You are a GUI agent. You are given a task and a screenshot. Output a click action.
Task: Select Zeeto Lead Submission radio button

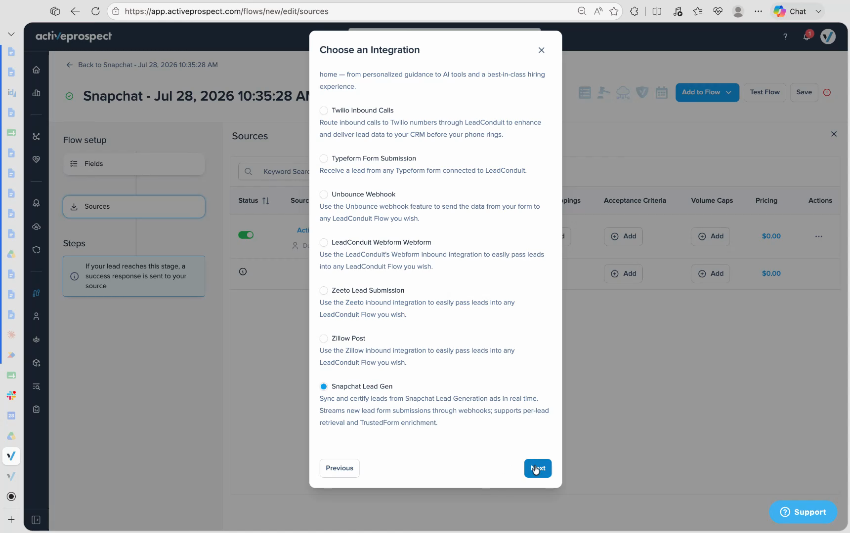coord(324,291)
